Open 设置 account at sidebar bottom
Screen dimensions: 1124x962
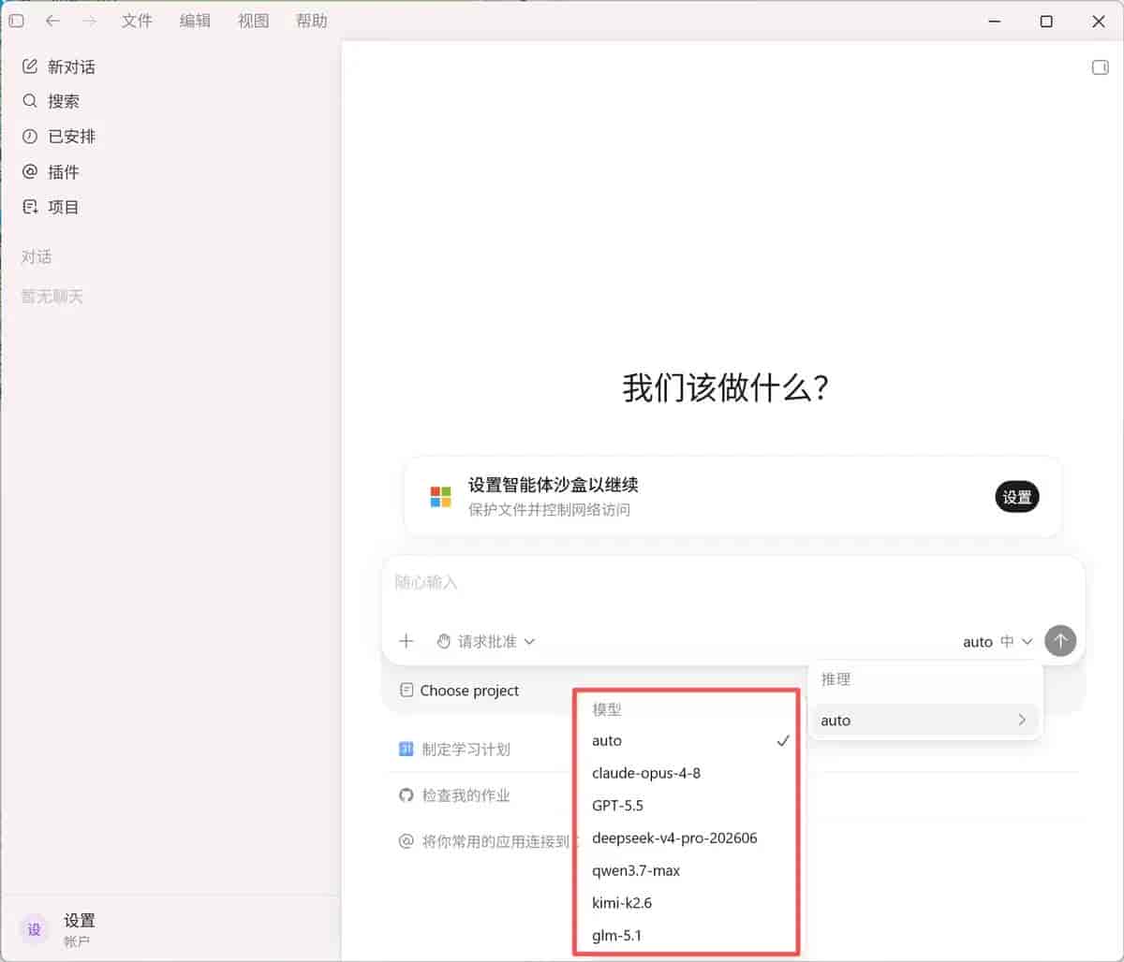tap(169, 929)
